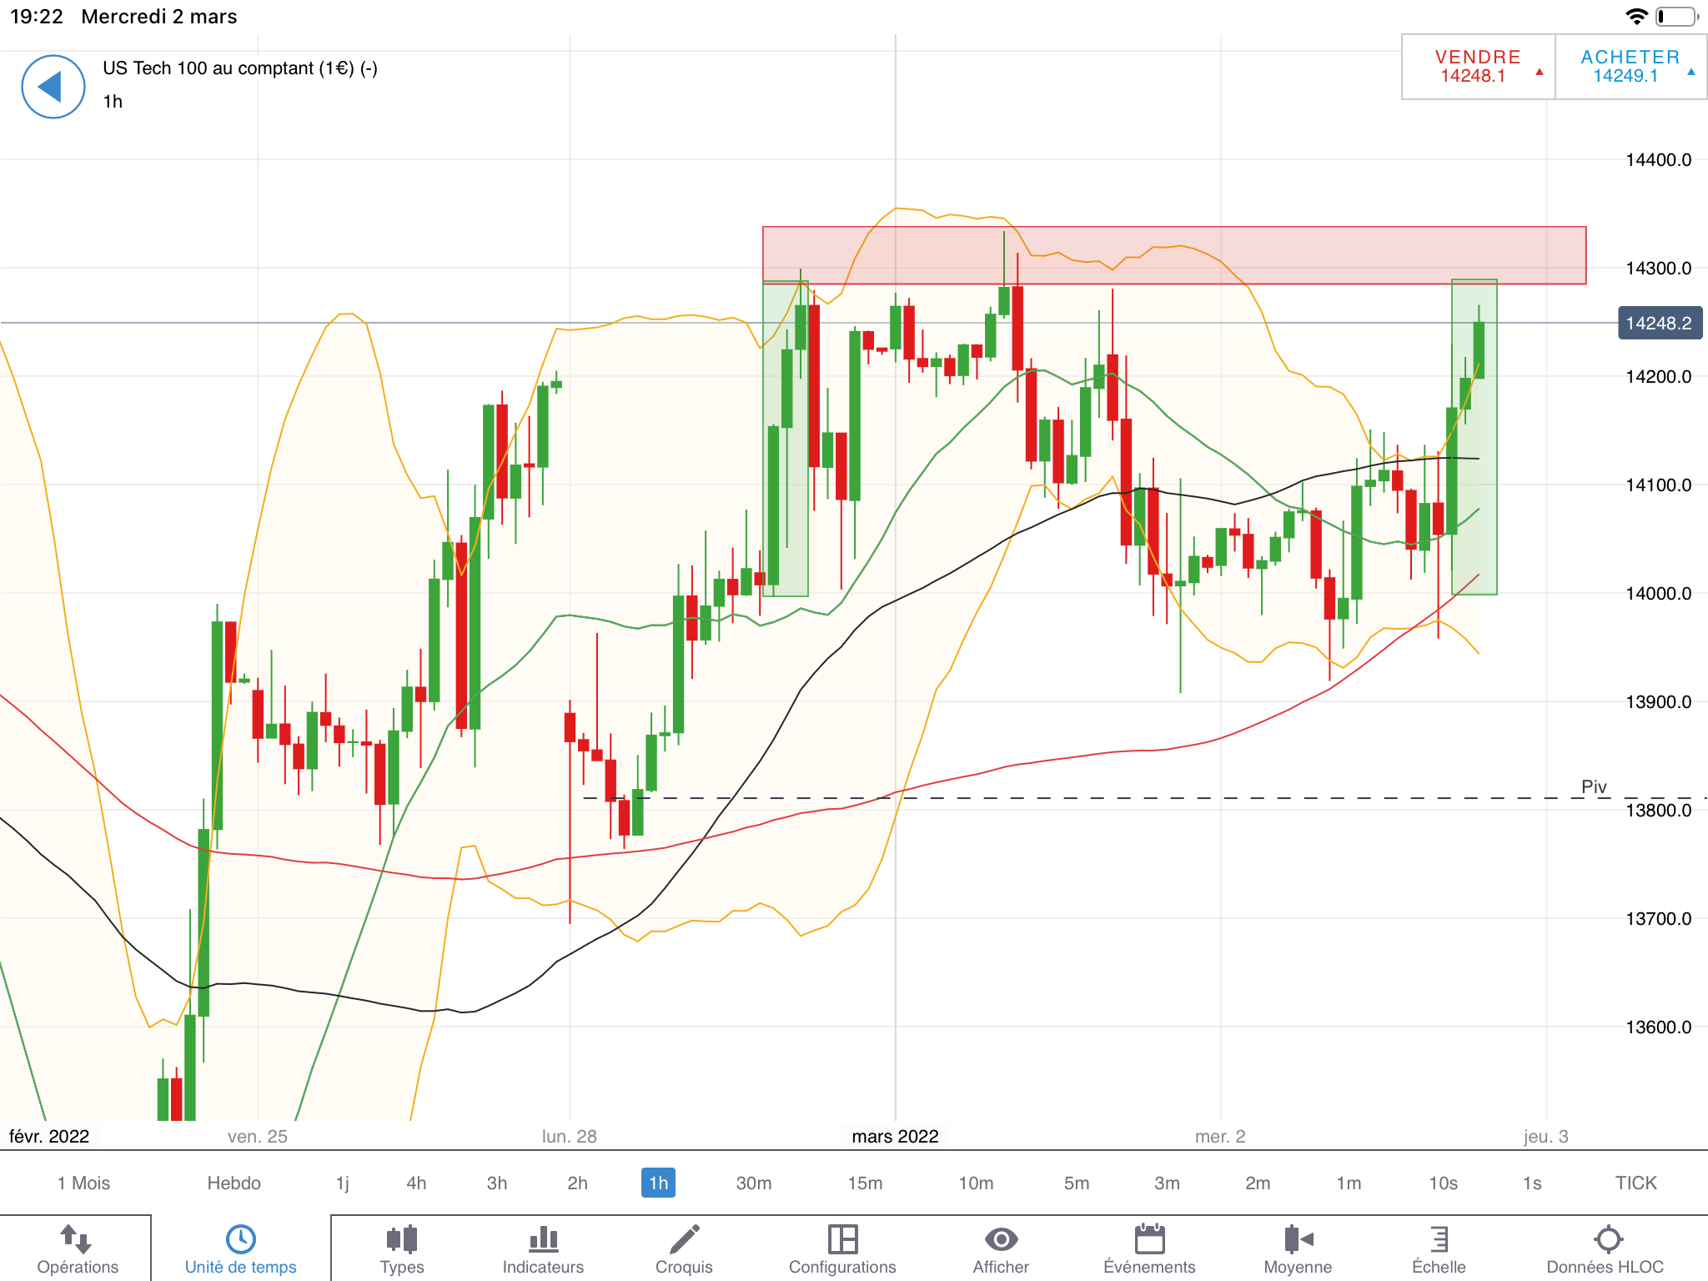This screenshot has height=1281, width=1708.
Task: Select the Croquis pencil tool
Action: tap(684, 1239)
